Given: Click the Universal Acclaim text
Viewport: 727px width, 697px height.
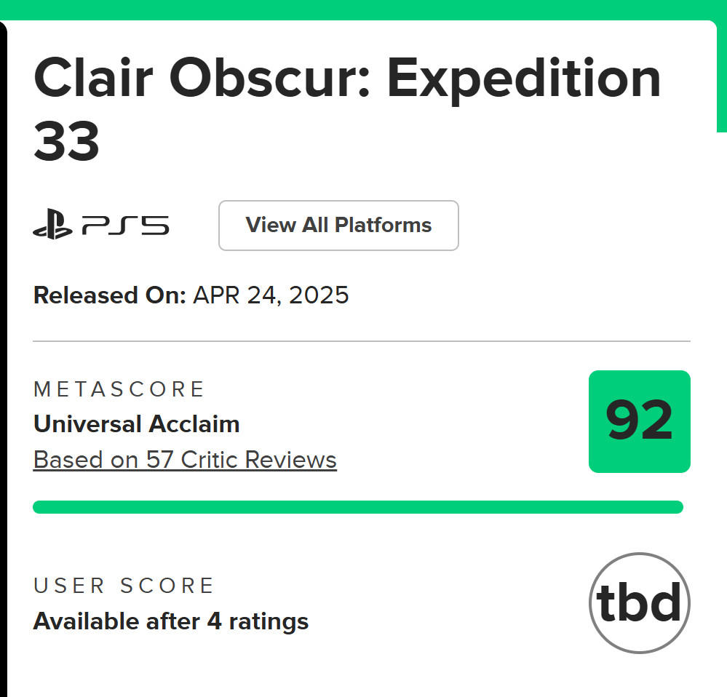Looking at the screenshot, I should pyautogui.click(x=137, y=424).
